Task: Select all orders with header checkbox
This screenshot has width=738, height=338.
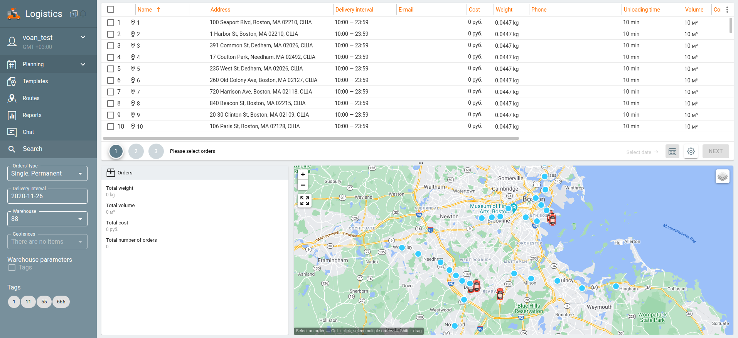Action: click(111, 9)
